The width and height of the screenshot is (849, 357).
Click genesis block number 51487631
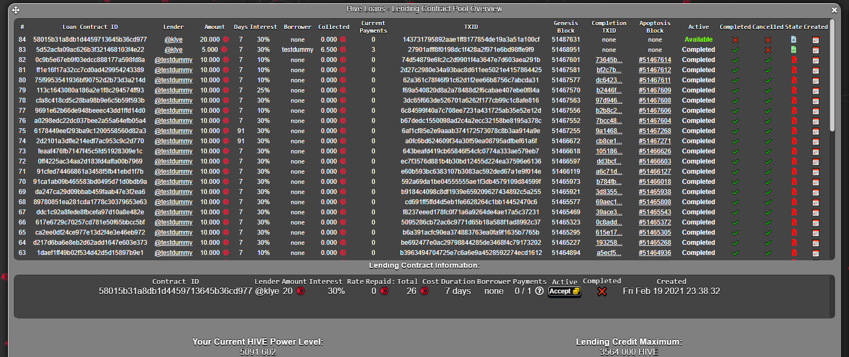click(566, 40)
